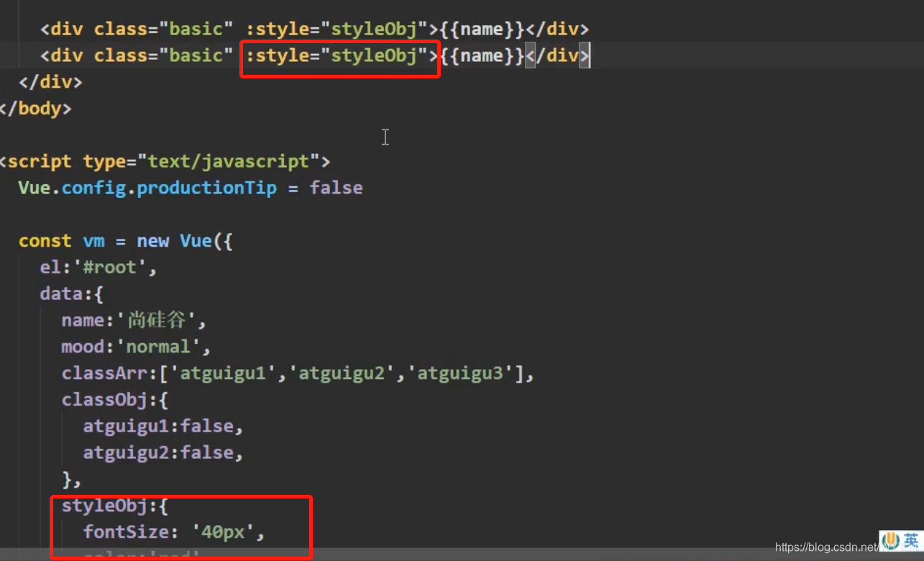Click the Vue.config.productionTip = false line
The image size is (924, 561).
(191, 188)
